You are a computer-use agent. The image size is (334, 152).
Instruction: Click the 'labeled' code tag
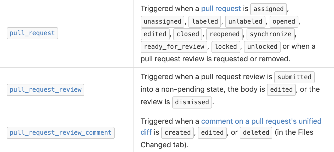tap(205, 21)
